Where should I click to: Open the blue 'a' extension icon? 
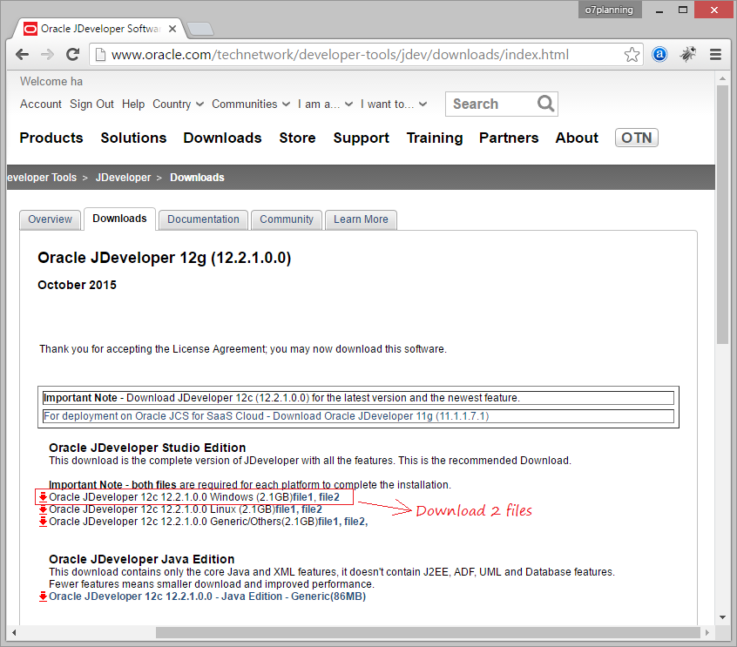click(659, 55)
